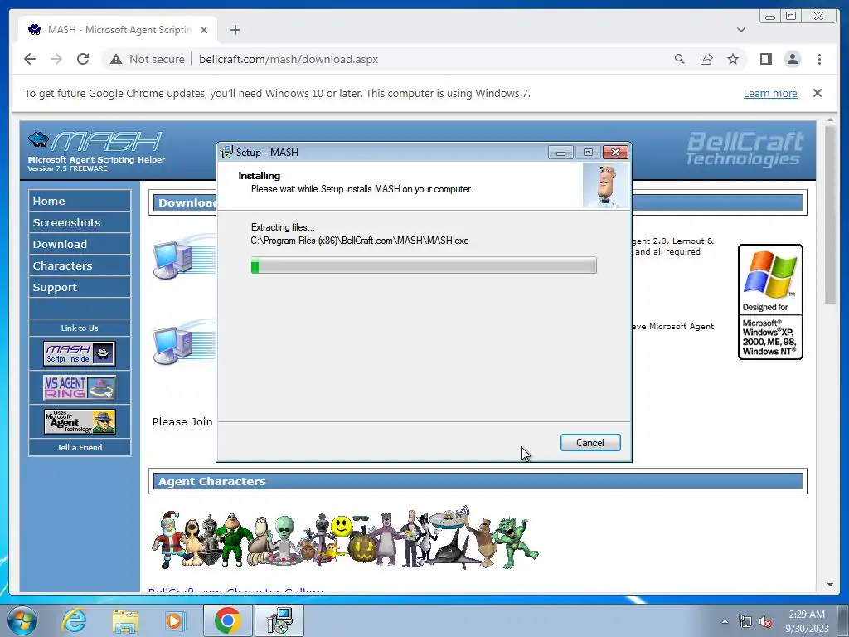
Task: Click setup wizard character image
Action: 606,186
